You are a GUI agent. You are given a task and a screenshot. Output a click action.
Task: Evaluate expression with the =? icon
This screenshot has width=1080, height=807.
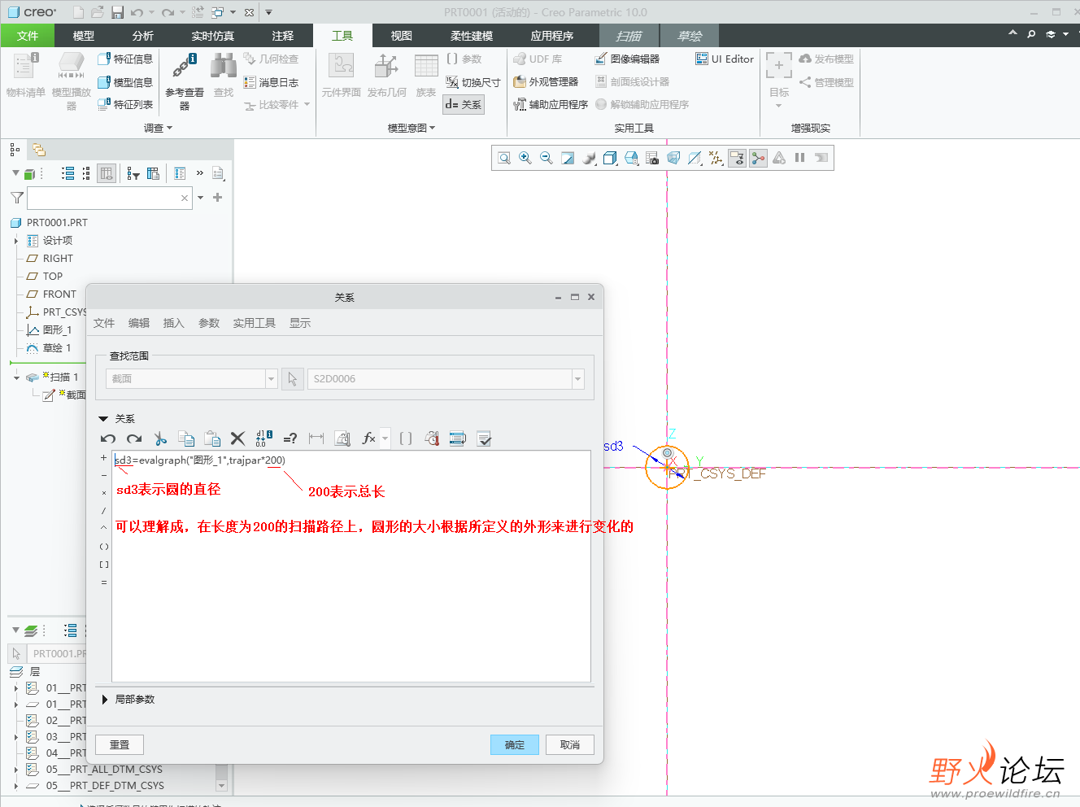290,438
